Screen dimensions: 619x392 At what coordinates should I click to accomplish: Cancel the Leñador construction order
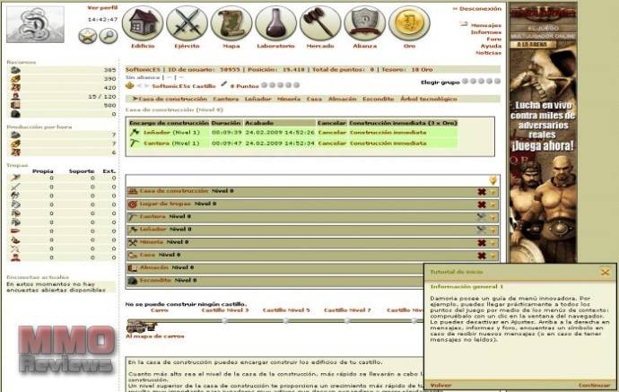point(332,132)
